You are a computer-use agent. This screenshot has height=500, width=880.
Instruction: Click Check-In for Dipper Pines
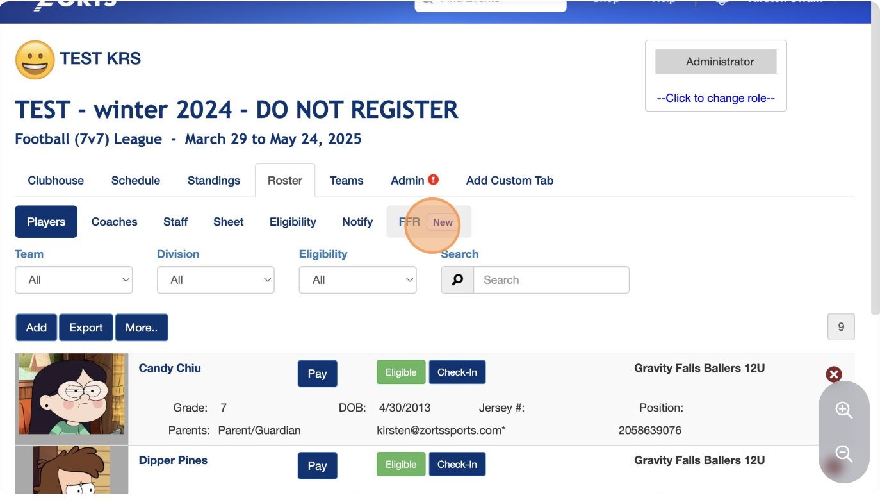click(x=457, y=465)
